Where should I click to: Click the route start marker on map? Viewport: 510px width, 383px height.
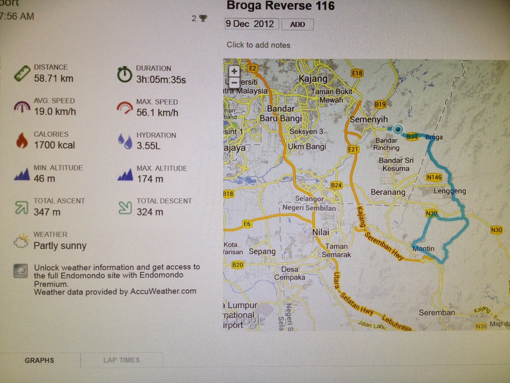(x=397, y=129)
